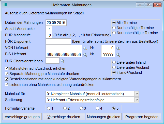The width and height of the screenshot is (164, 124).
Task: Open the Sortierung dropdown list
Action: 137,100
